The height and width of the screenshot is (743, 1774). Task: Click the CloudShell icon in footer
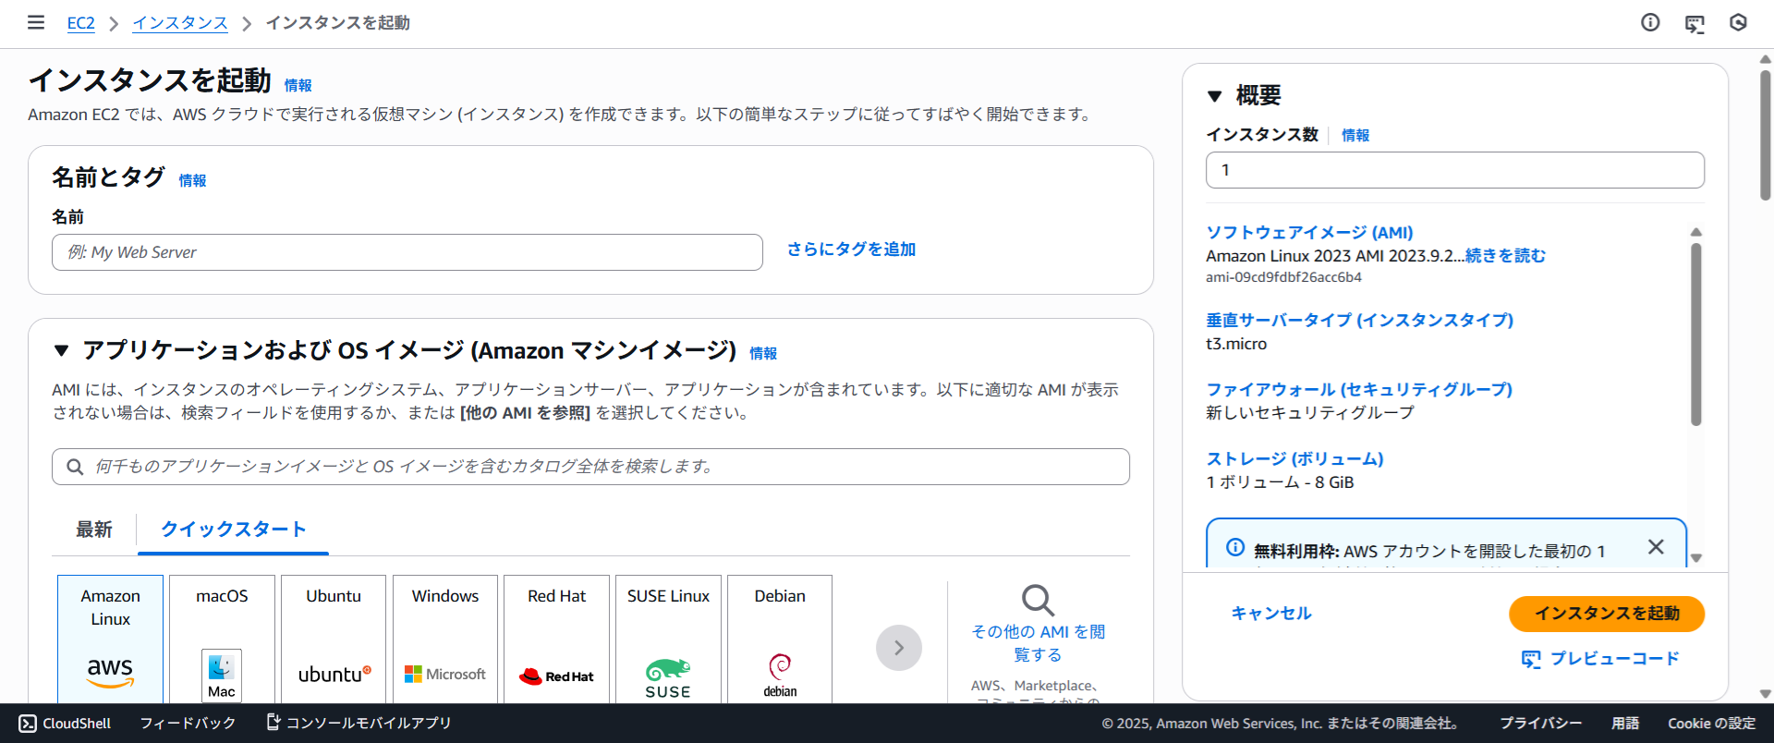[29, 724]
